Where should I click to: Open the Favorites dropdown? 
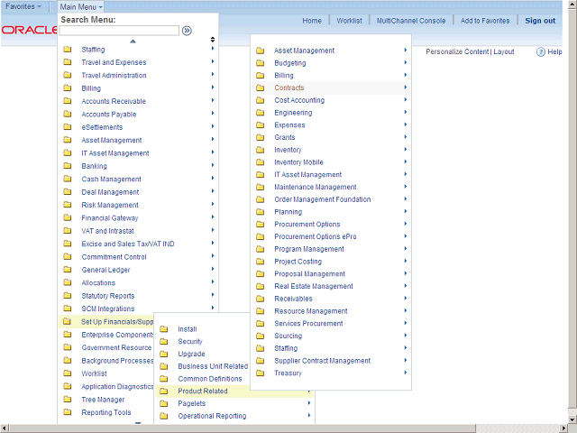tap(23, 6)
